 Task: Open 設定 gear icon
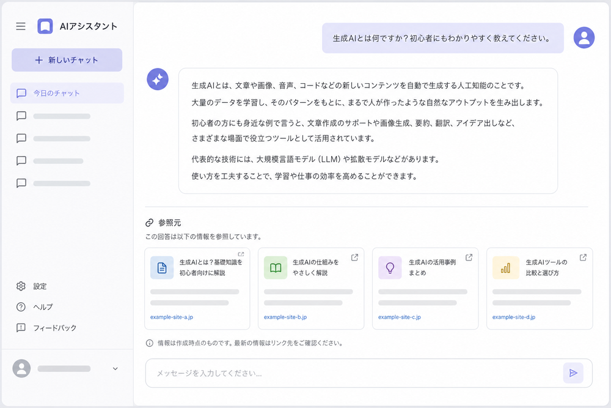pos(21,286)
